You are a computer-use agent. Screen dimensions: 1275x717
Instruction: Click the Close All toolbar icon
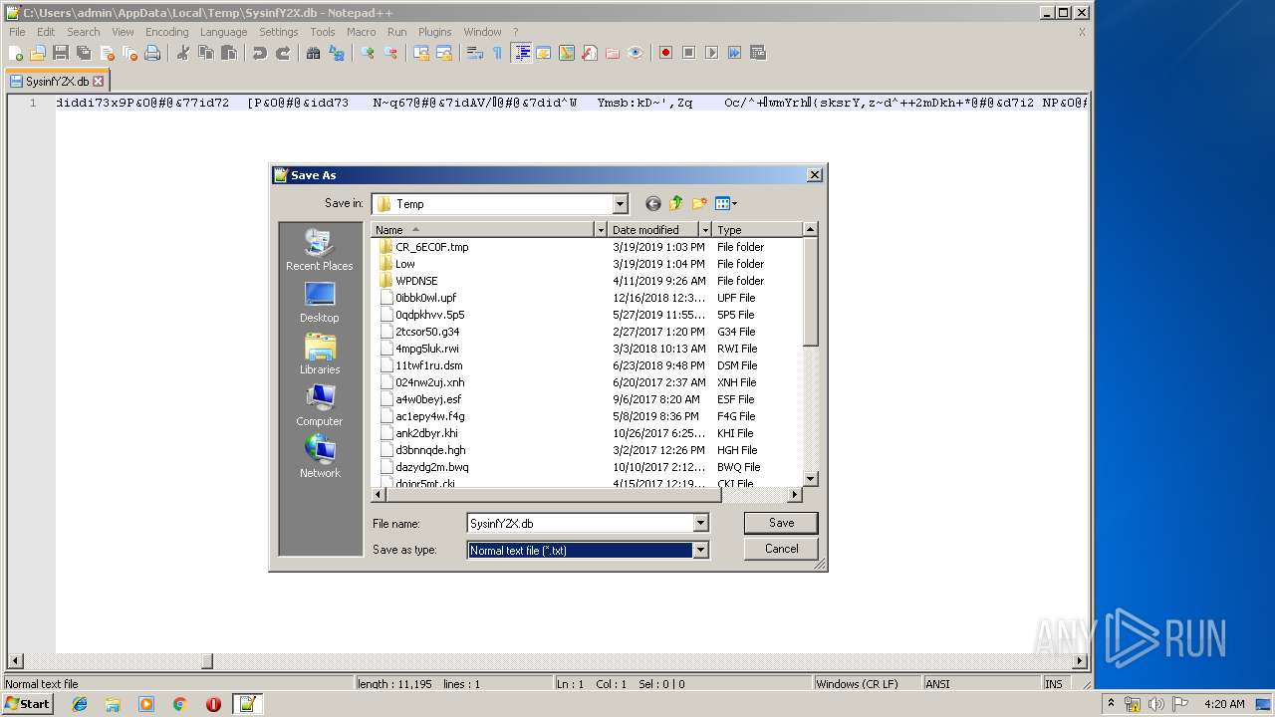click(x=129, y=53)
